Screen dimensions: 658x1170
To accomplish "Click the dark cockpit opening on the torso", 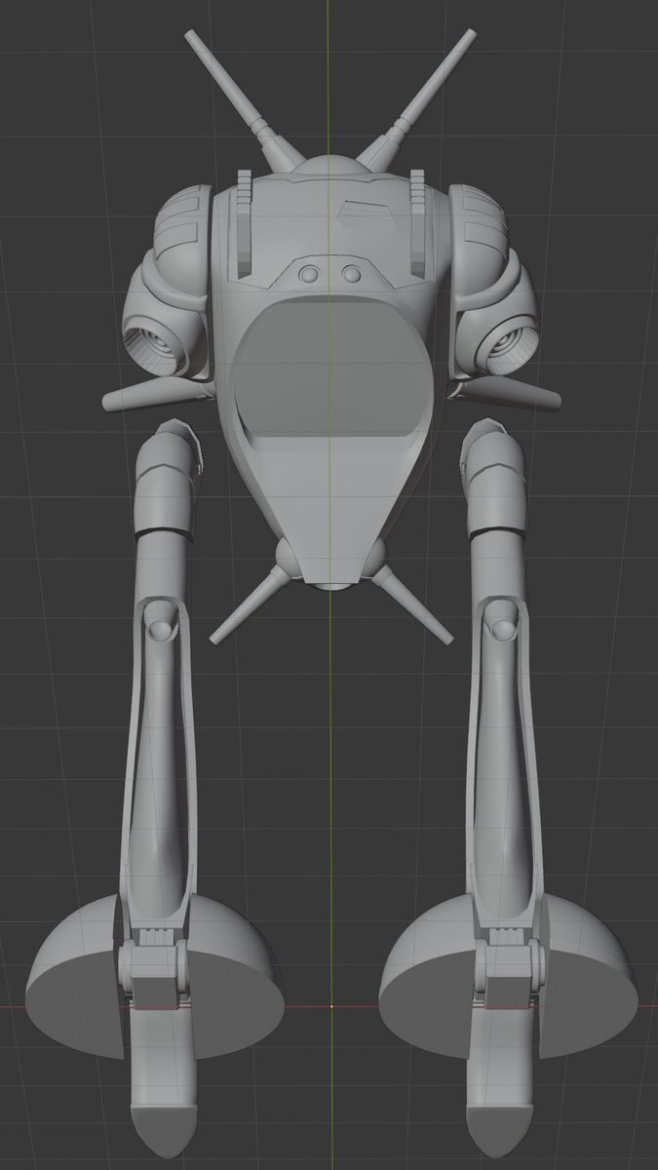I will pyautogui.click(x=331, y=369).
